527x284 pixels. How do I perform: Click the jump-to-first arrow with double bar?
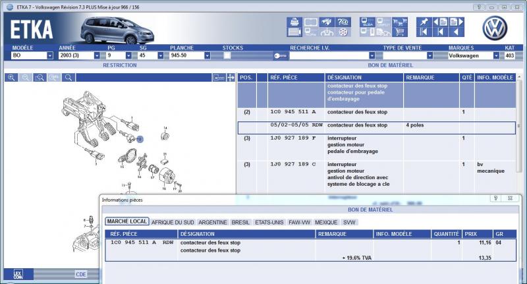(424, 32)
